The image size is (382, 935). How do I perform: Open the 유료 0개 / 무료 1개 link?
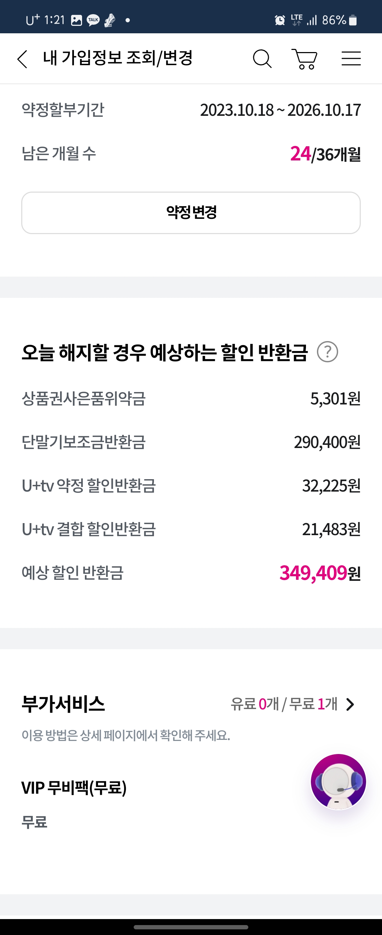(x=284, y=704)
